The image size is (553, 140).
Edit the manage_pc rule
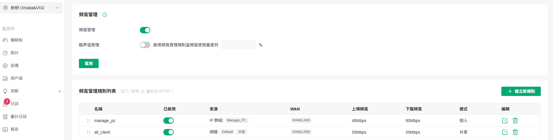(x=505, y=121)
